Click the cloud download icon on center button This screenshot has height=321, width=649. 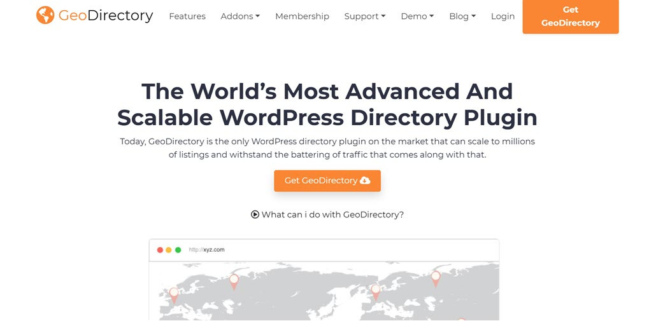365,181
